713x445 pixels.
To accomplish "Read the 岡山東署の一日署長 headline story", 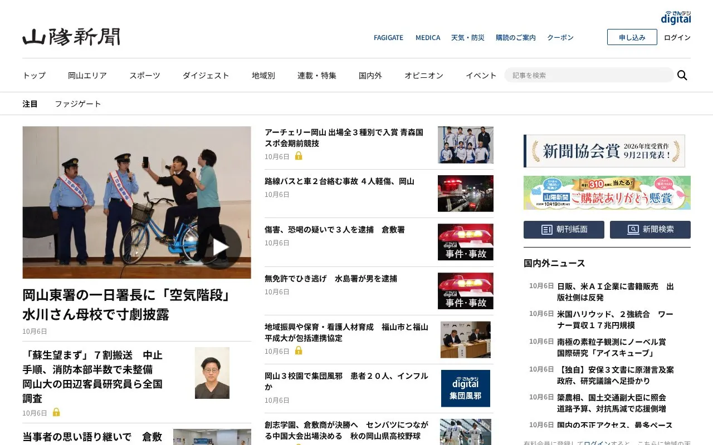I will [x=127, y=304].
